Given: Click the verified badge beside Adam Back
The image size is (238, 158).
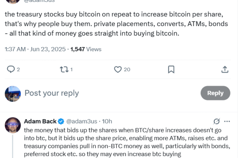Looking at the screenshot, I should pos(61,121).
